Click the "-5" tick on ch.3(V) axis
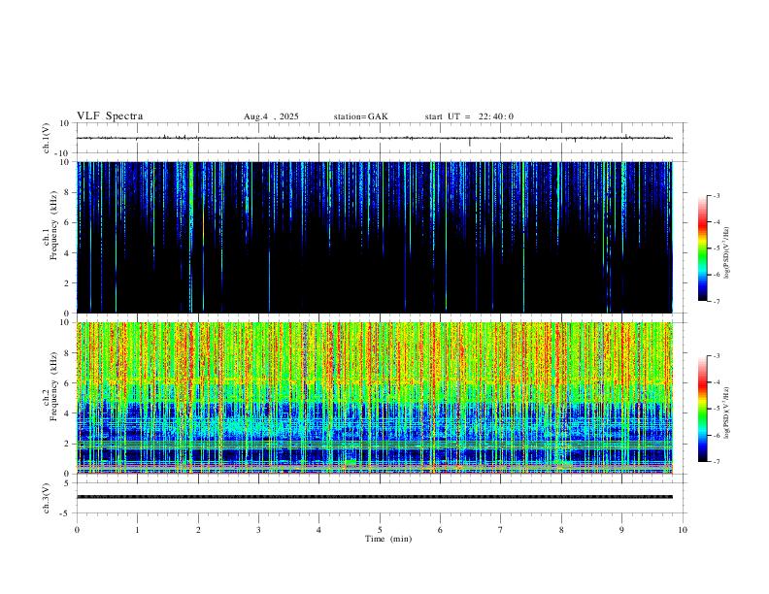Screen dimensions: 769x594 coord(66,513)
